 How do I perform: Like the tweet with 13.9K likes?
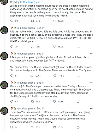tap(55, 21)
